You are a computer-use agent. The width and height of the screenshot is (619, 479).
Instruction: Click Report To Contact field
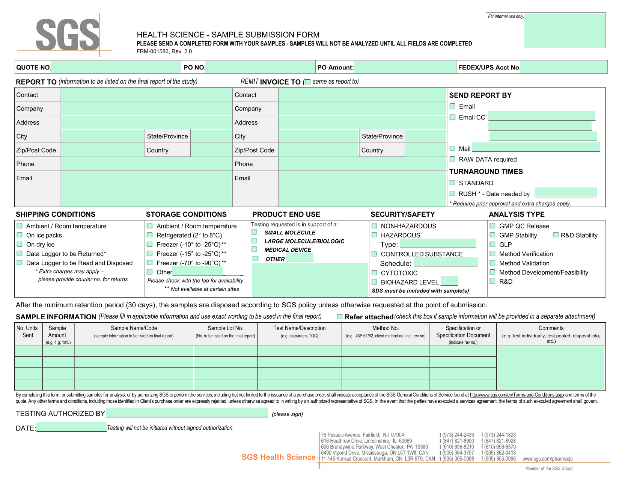(146, 95)
